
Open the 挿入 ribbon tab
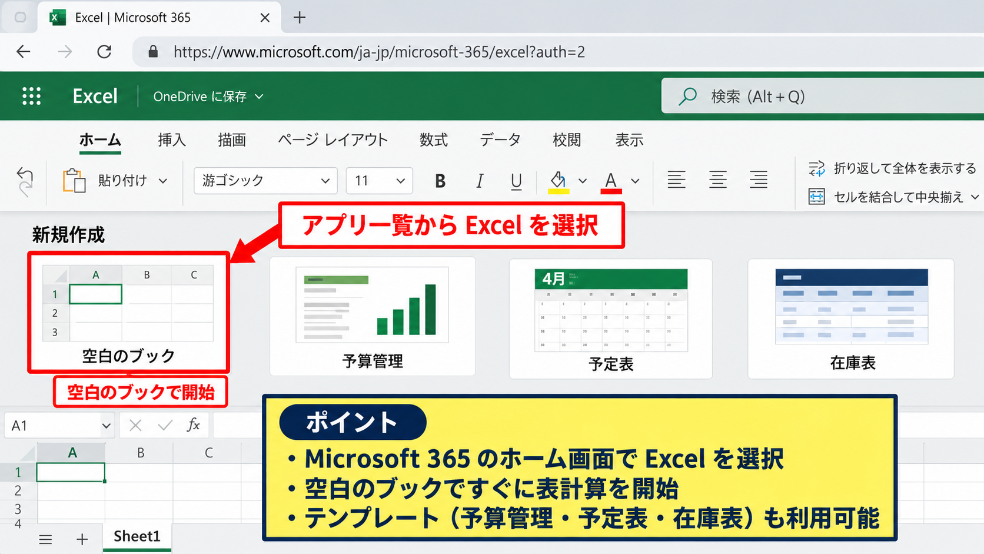click(x=172, y=140)
